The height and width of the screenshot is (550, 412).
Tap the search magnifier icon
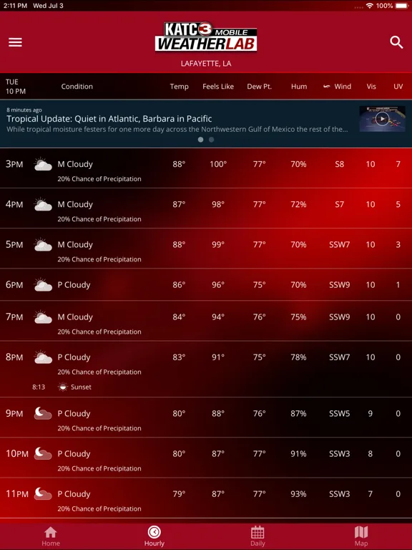click(x=396, y=42)
